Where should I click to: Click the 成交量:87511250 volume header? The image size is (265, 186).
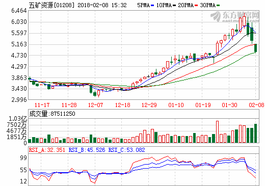pos(52,114)
